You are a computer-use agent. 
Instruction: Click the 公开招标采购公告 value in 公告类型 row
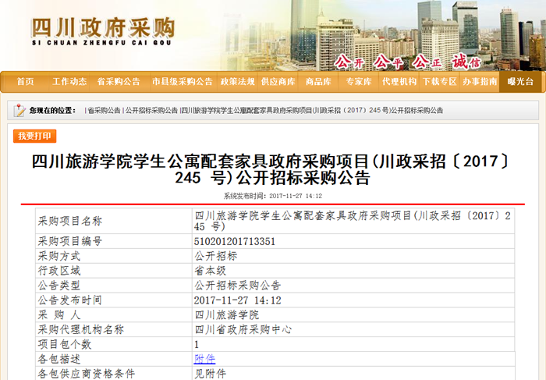coord(237,286)
